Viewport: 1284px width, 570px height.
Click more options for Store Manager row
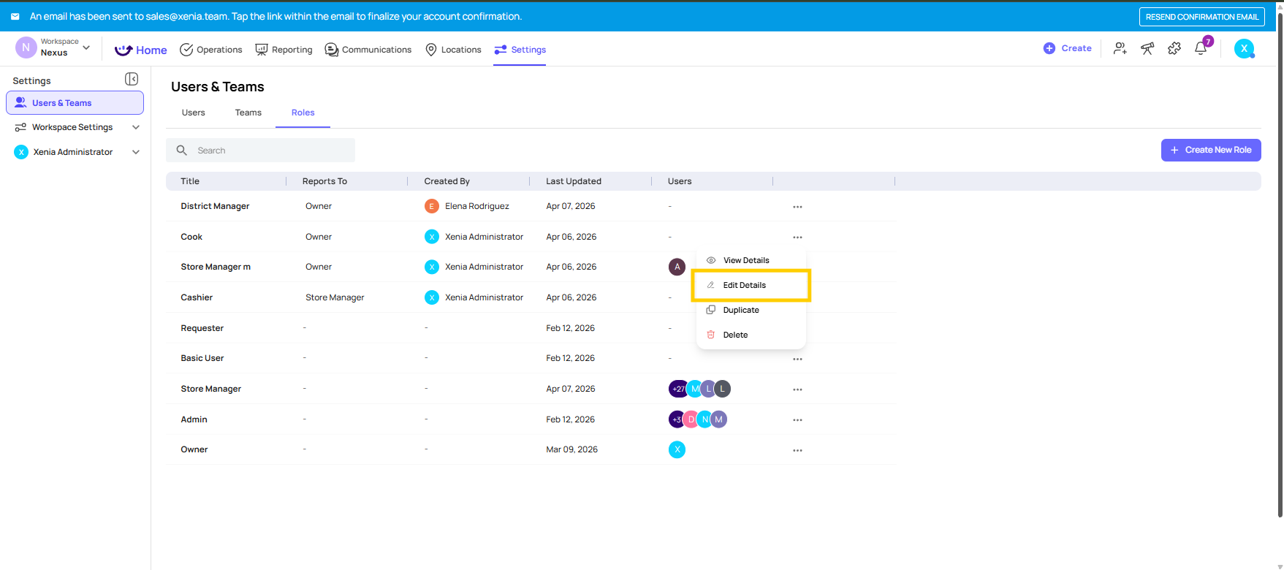[x=797, y=389]
